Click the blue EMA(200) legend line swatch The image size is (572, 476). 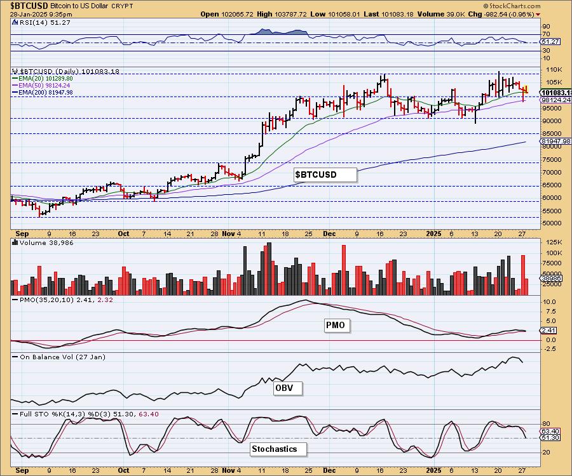click(15, 93)
